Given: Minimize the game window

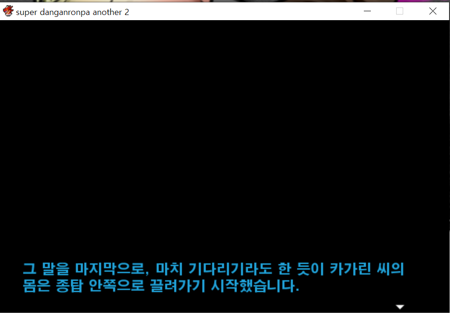Looking at the screenshot, I should (367, 11).
